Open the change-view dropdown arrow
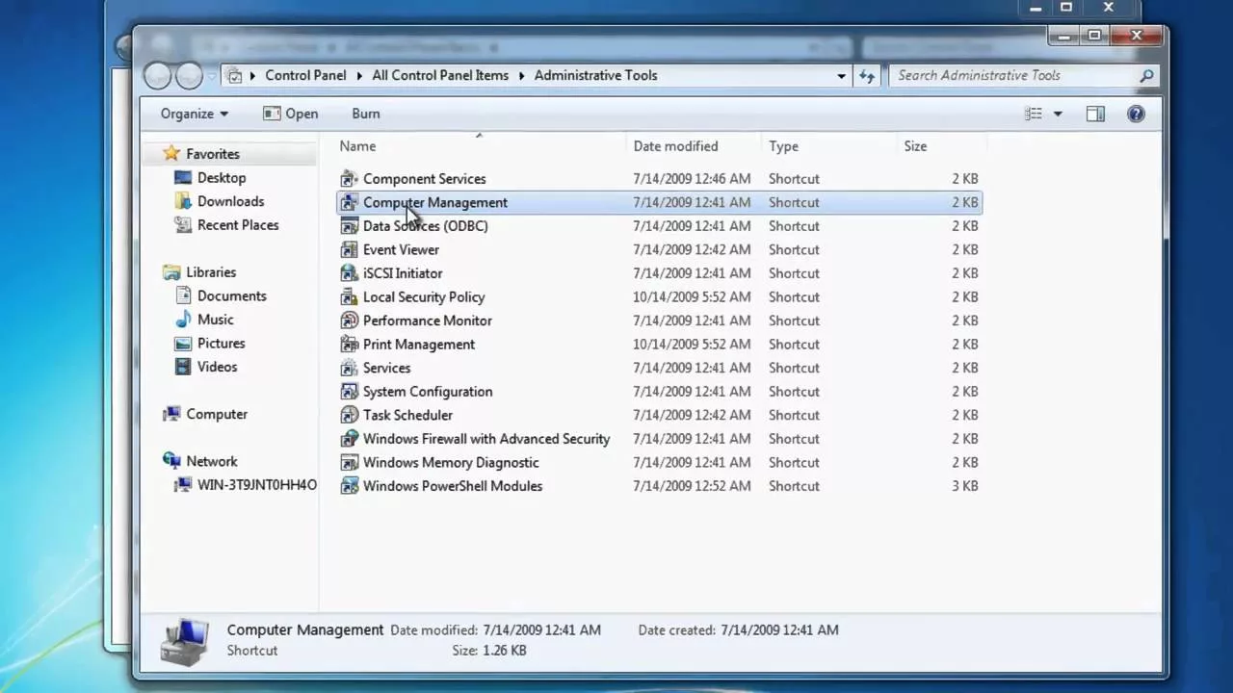Screen dimensions: 1233x693 [x=1057, y=114]
